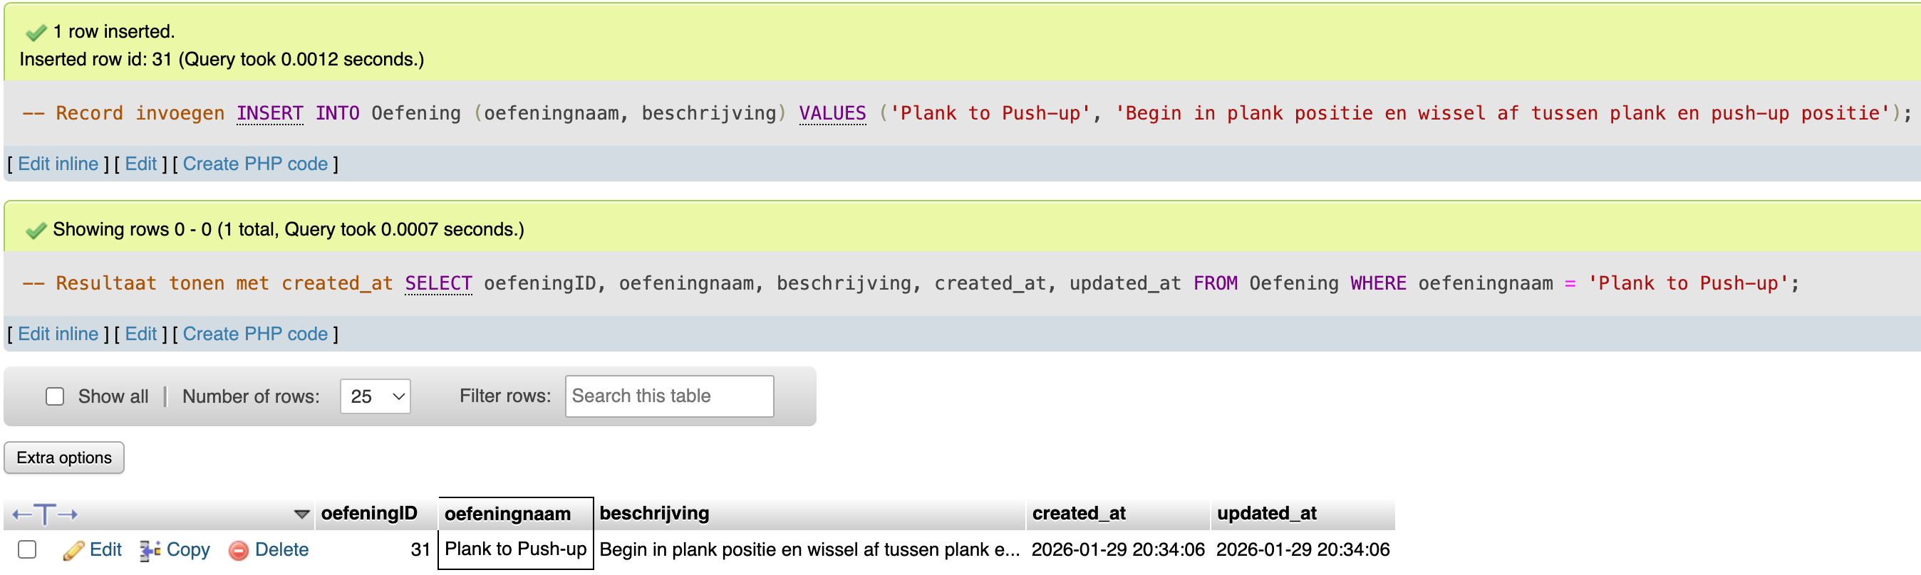The image size is (1921, 575).
Task: Tick the Show all checkbox
Action: tap(55, 396)
